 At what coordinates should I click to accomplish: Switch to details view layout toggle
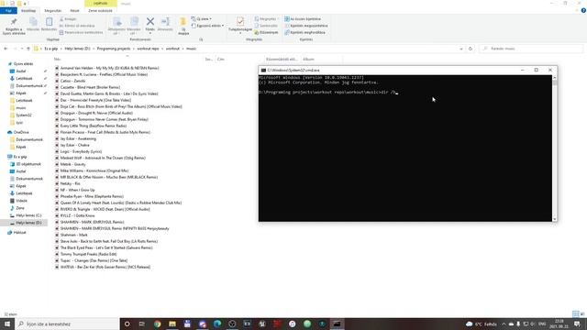click(576, 313)
